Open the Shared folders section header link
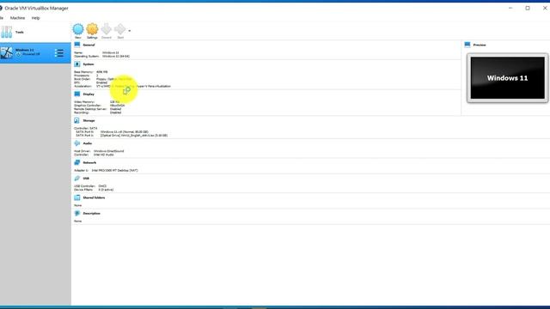Screen dimensions: 550x309 [x=94, y=197]
